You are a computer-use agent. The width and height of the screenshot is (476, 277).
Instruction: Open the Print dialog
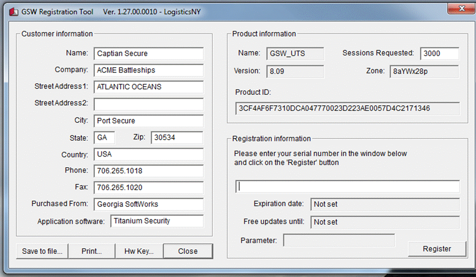[x=92, y=251]
